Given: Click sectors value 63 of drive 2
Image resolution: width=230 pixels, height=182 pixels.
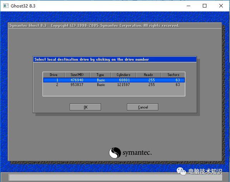Looking at the screenshot, I should 178,85.
